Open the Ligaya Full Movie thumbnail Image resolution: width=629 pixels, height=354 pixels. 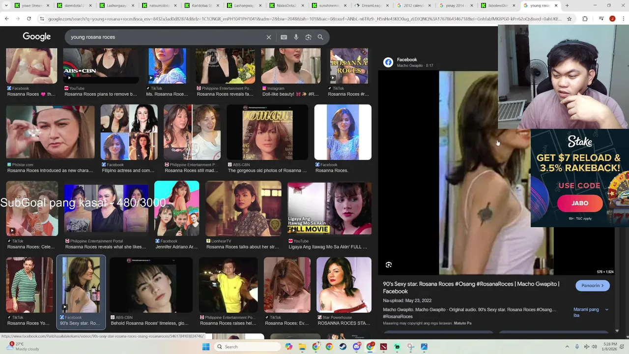(329, 208)
